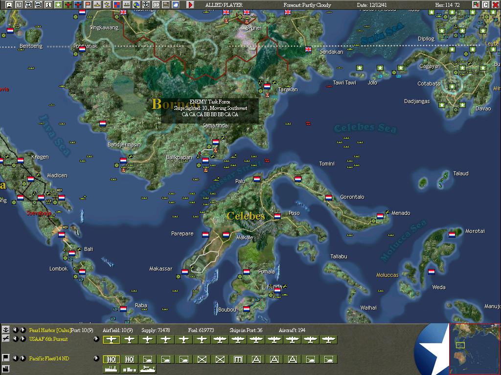Viewport: 501px width, 375px height.
Task: Click the single yellow ship toolbar icon
Action: point(97,4)
